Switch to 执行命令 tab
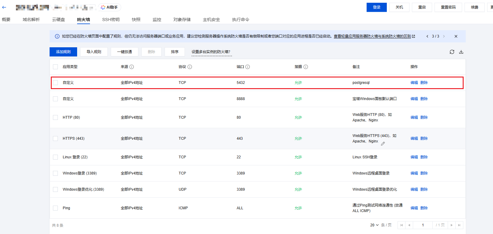493x234 pixels. point(241,20)
